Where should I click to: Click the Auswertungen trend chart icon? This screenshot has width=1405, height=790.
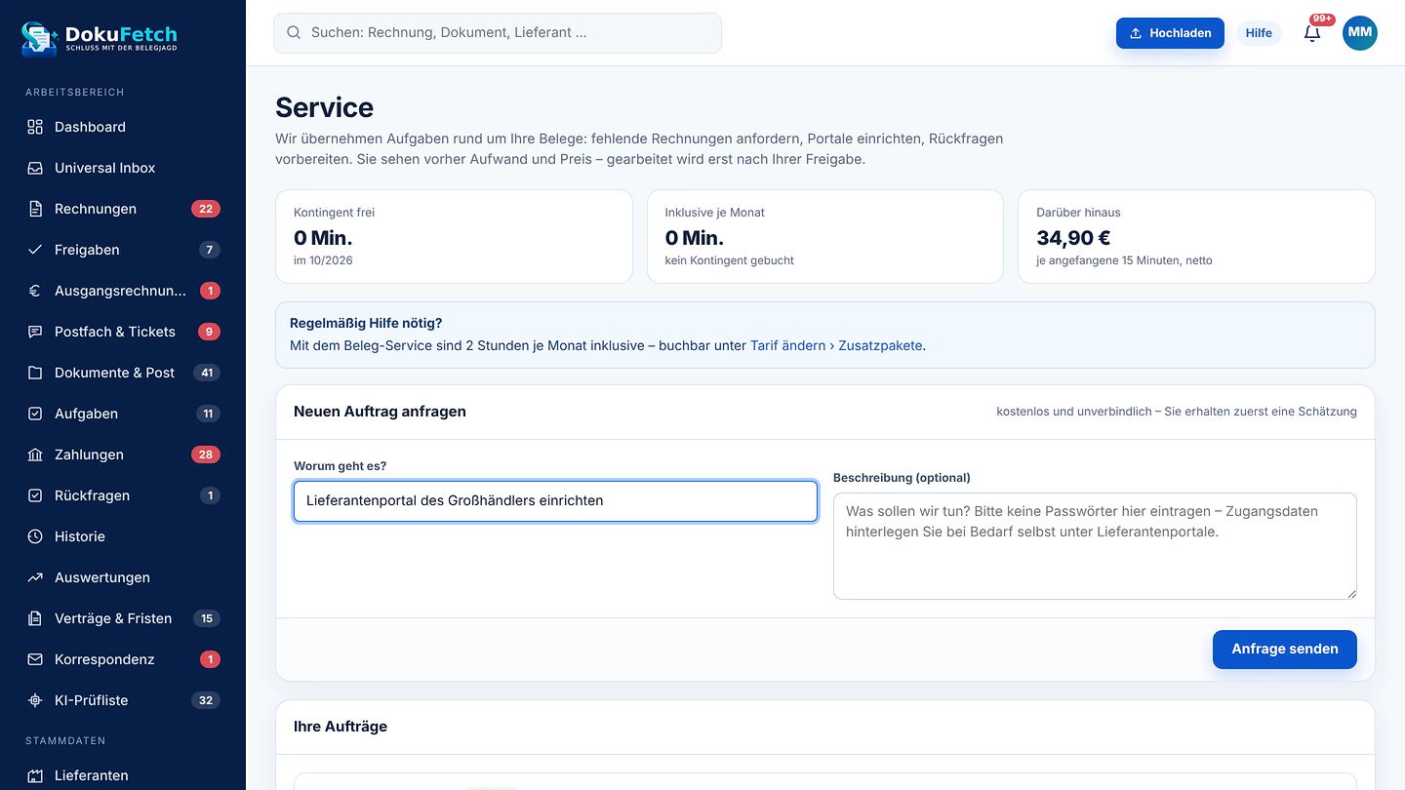(x=35, y=577)
